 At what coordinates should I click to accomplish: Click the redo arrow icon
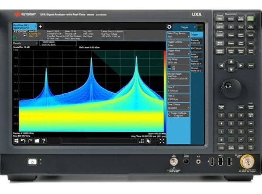(30, 141)
